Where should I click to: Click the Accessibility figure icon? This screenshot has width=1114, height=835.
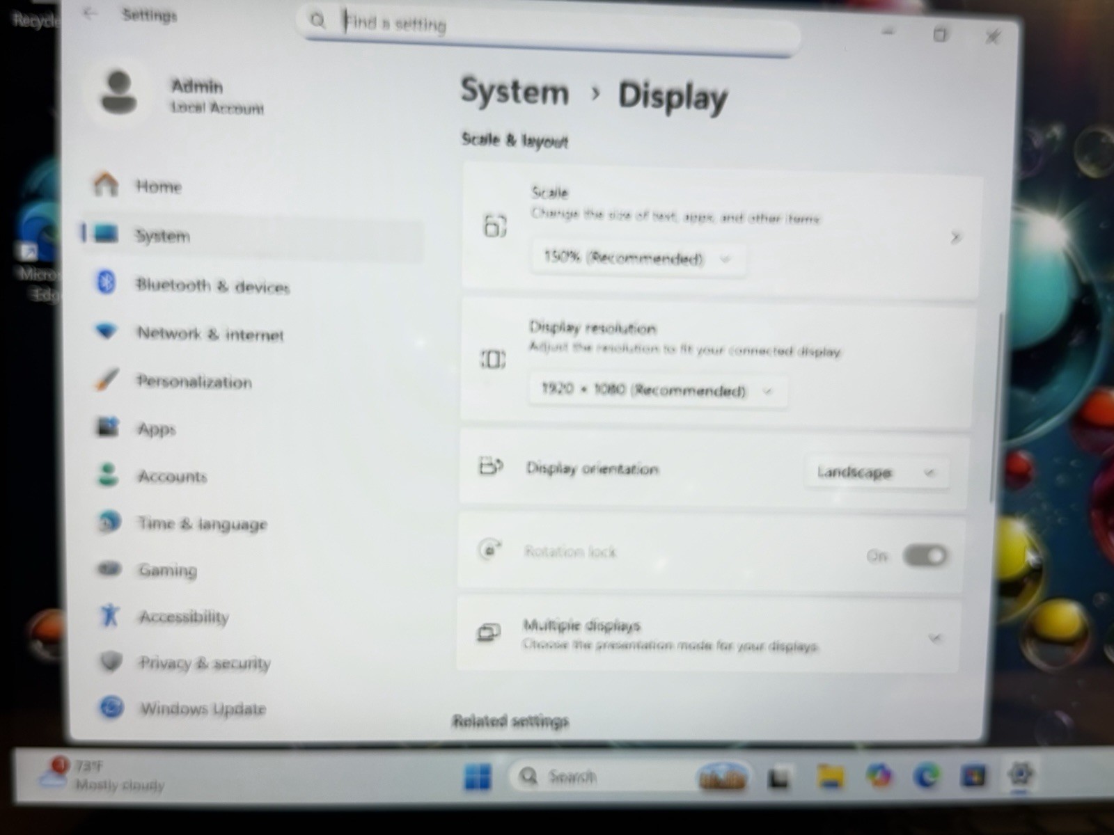tap(110, 615)
